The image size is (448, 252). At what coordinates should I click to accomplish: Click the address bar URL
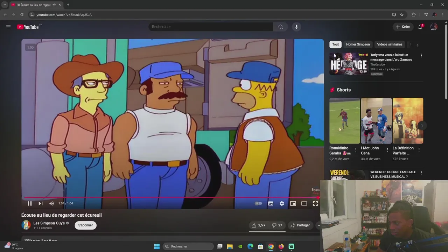click(64, 15)
